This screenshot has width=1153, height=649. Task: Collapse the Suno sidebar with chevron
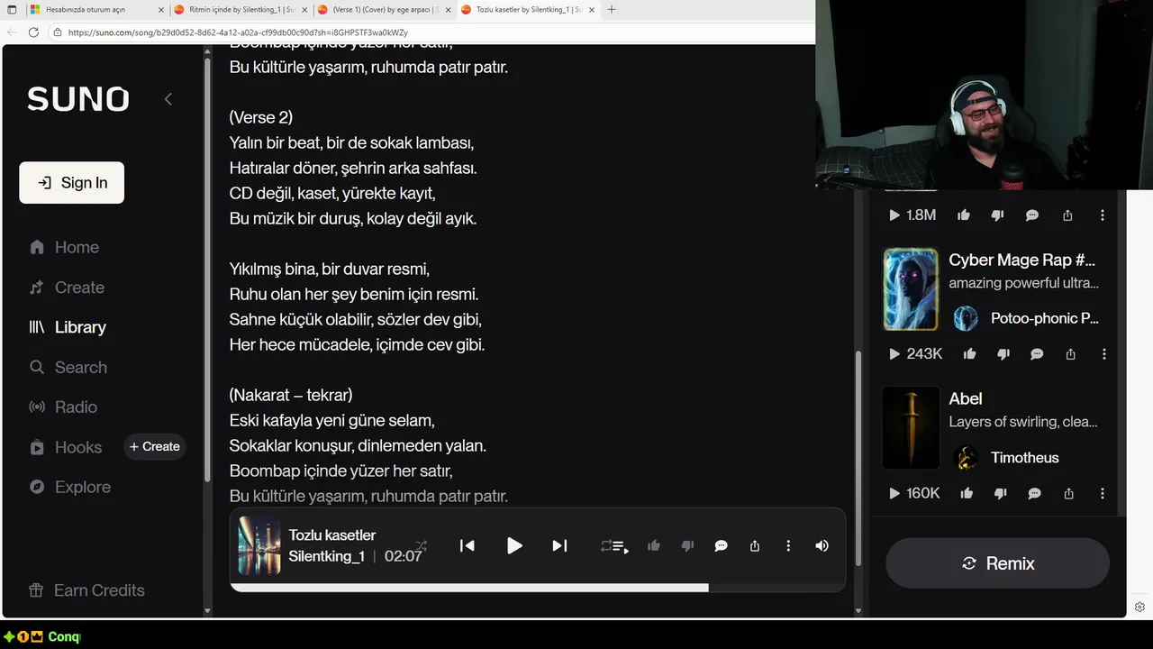(168, 99)
